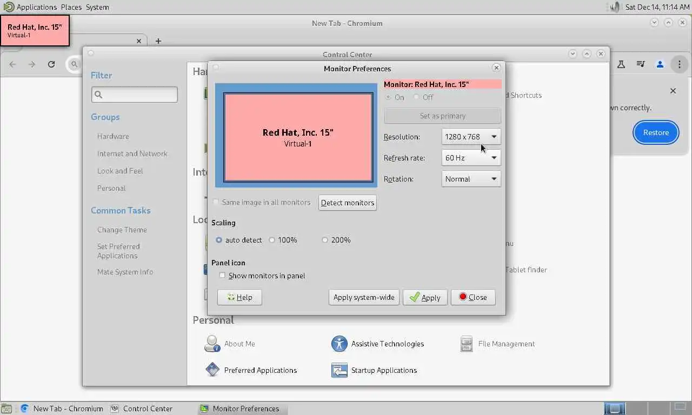Open Help in Monitor Preferences

pos(239,297)
